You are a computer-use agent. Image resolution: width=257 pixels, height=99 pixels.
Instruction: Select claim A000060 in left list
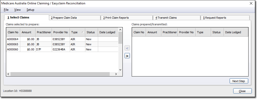click(62, 49)
